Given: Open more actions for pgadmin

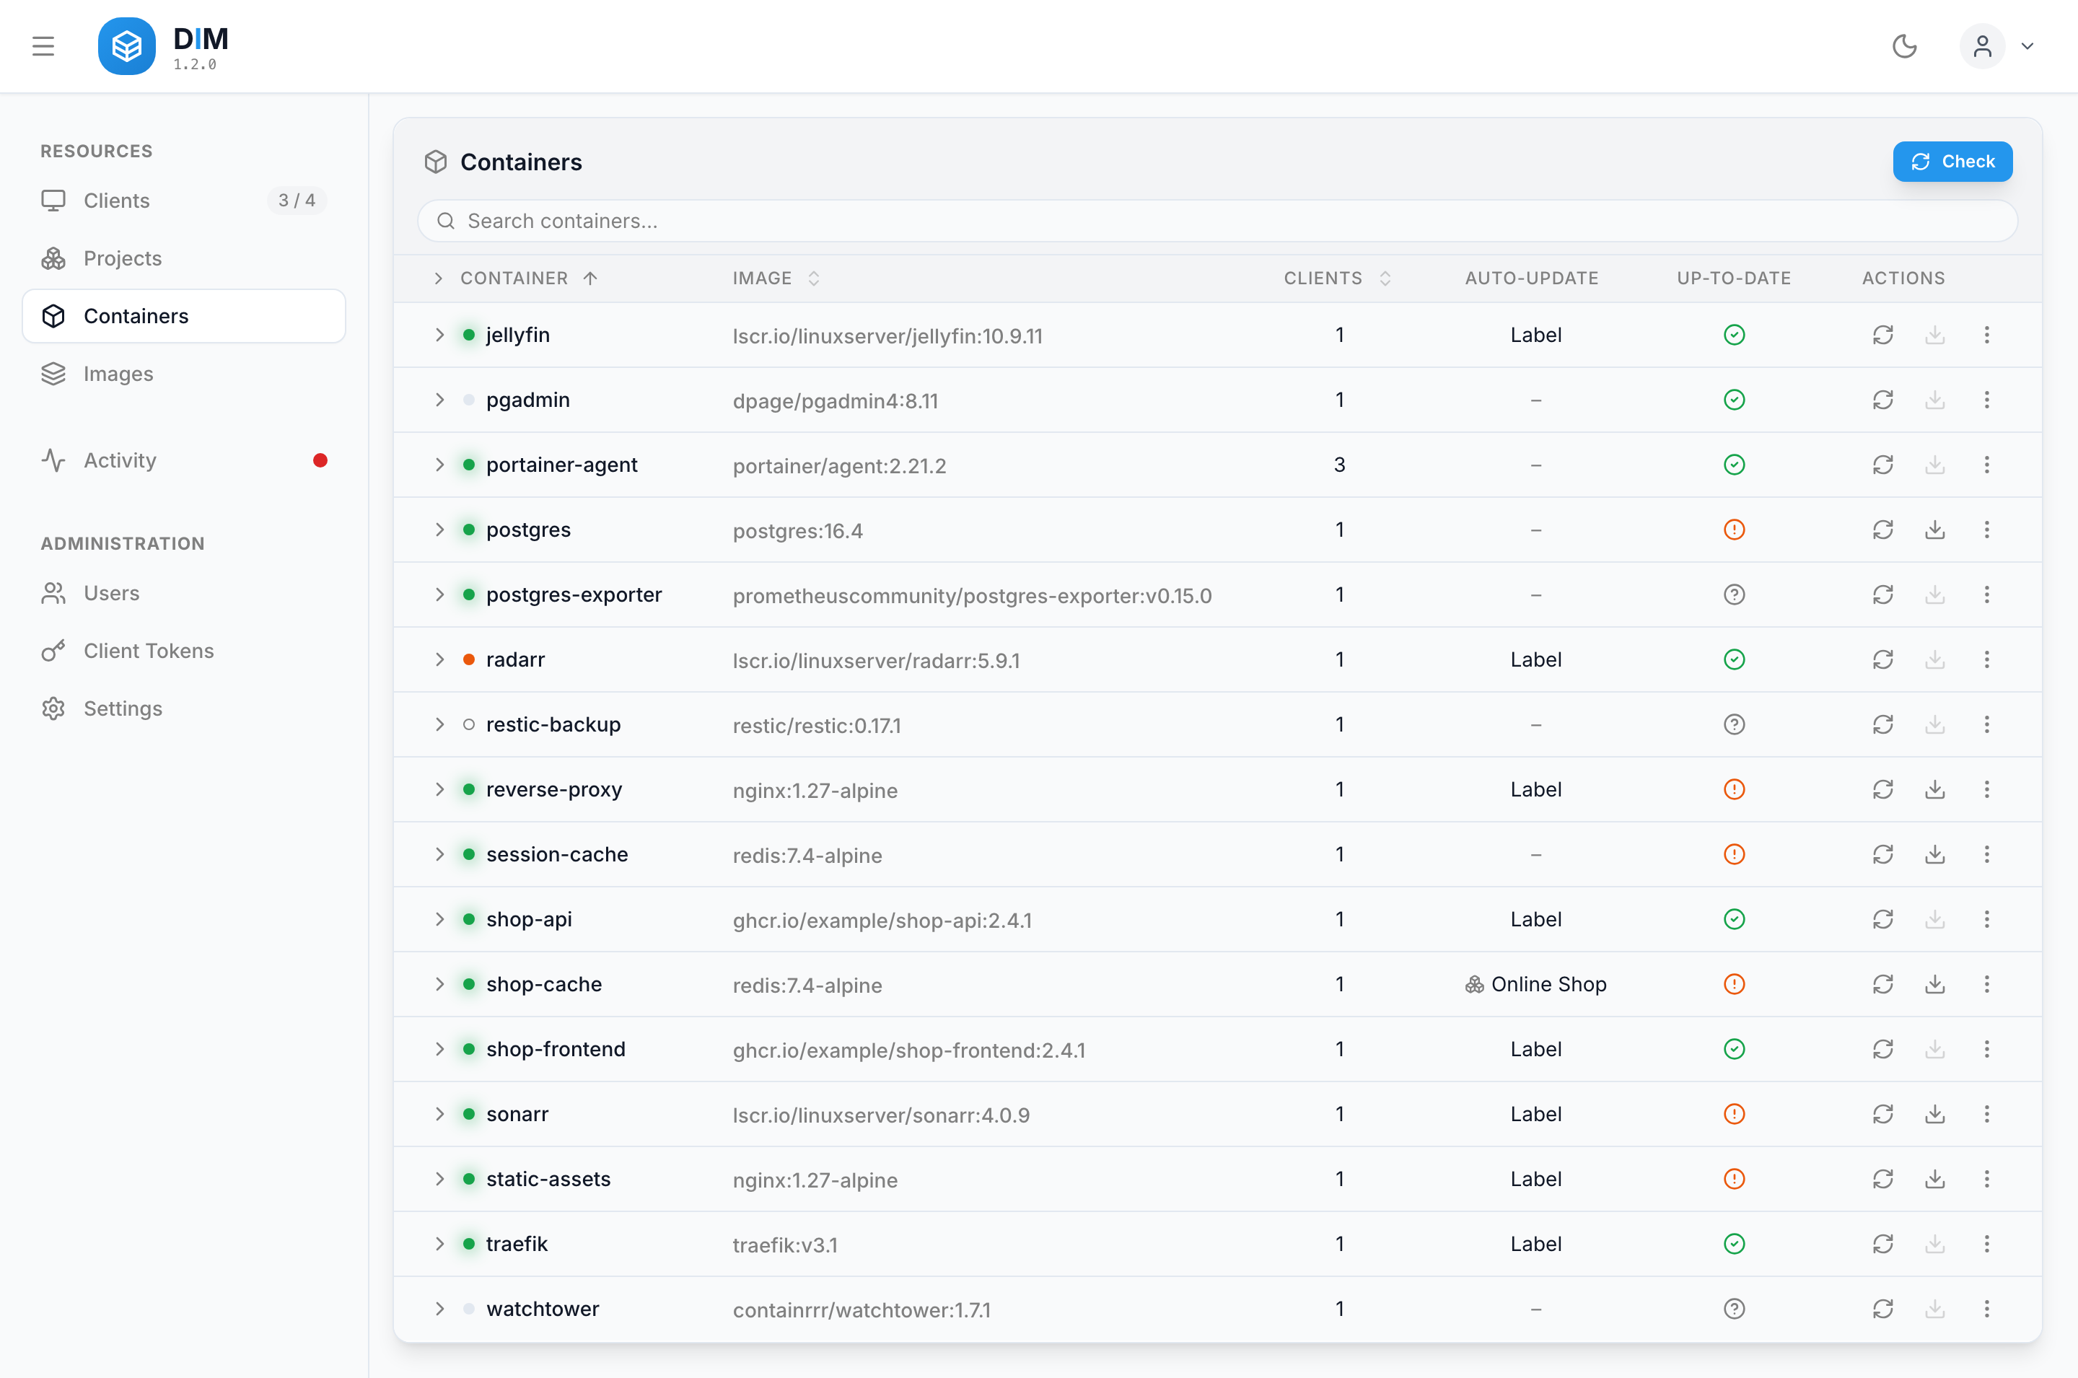Looking at the screenshot, I should [1986, 400].
